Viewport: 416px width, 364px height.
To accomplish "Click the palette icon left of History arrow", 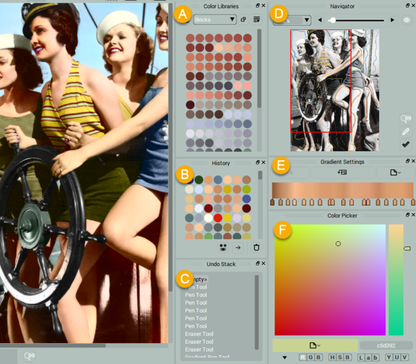I will 223,247.
